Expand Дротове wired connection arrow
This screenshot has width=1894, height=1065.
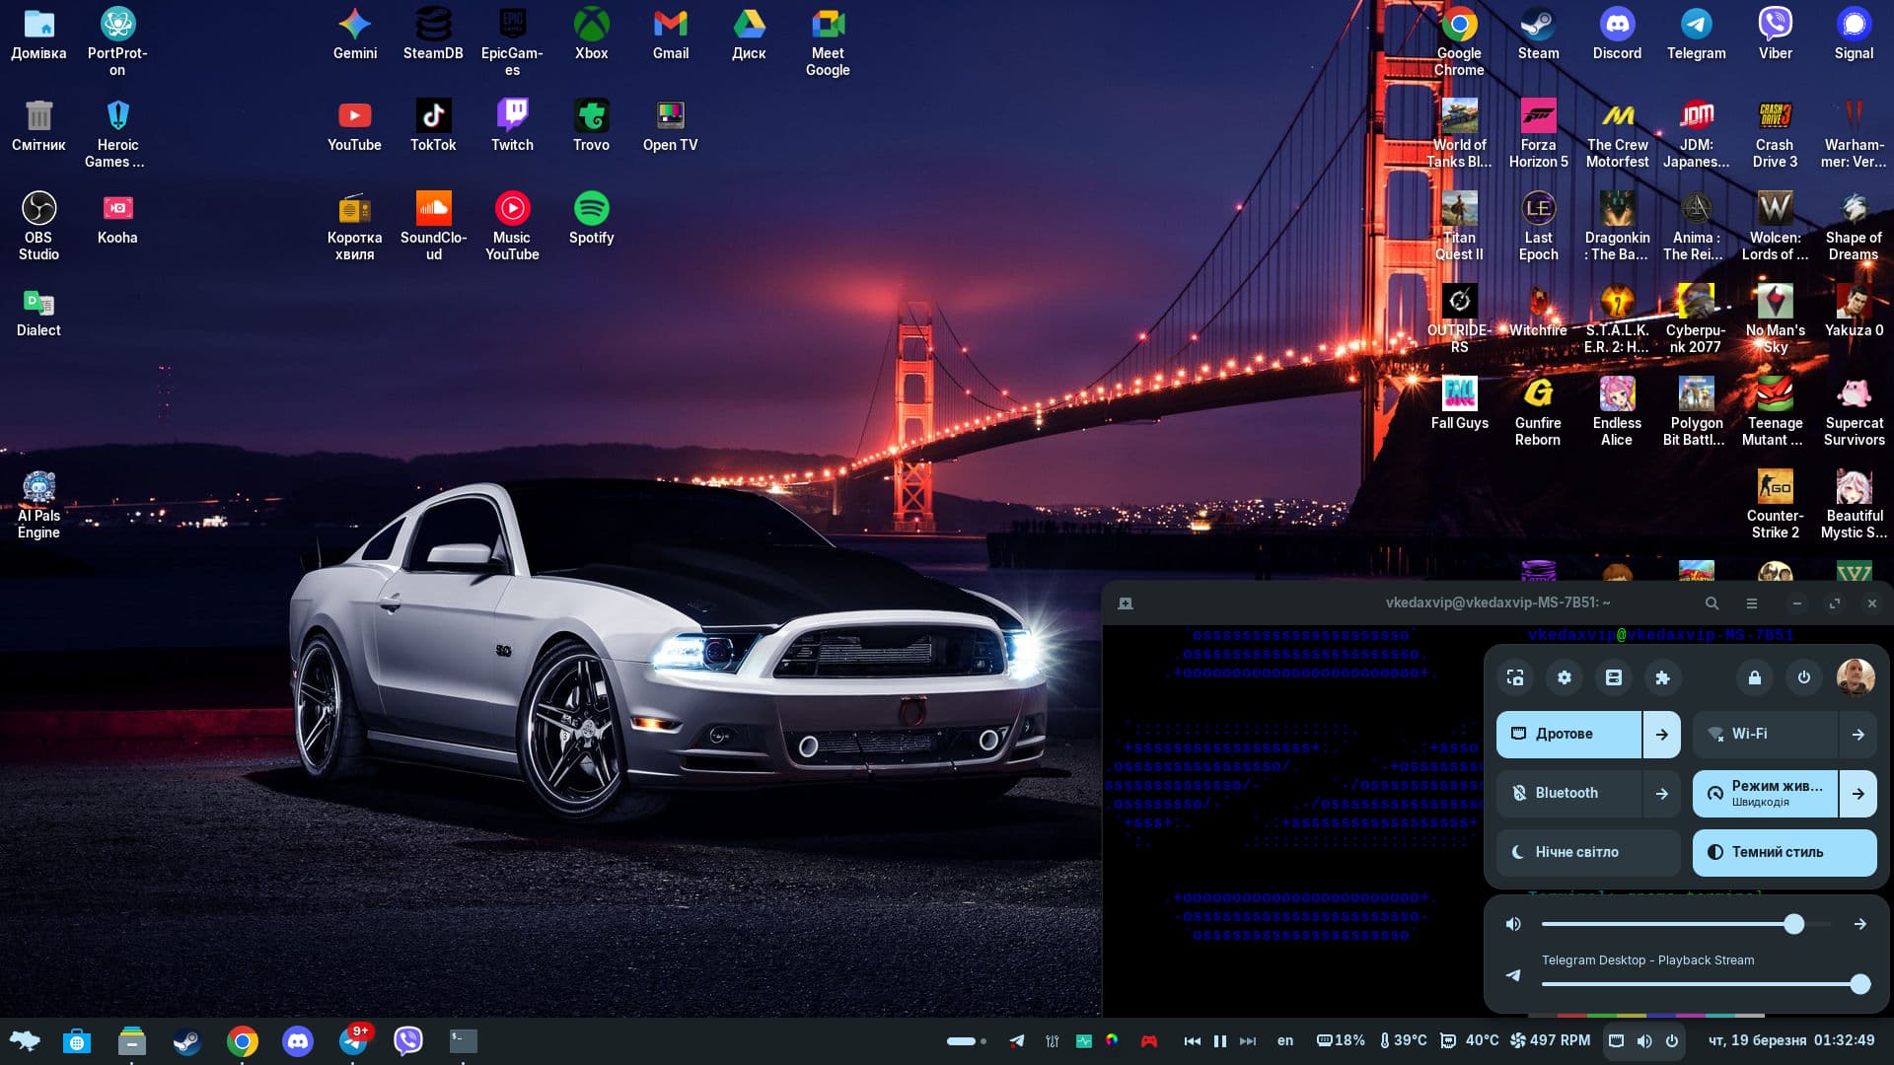click(1662, 735)
